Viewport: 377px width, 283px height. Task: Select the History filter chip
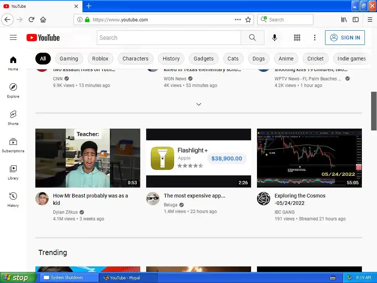pyautogui.click(x=171, y=59)
